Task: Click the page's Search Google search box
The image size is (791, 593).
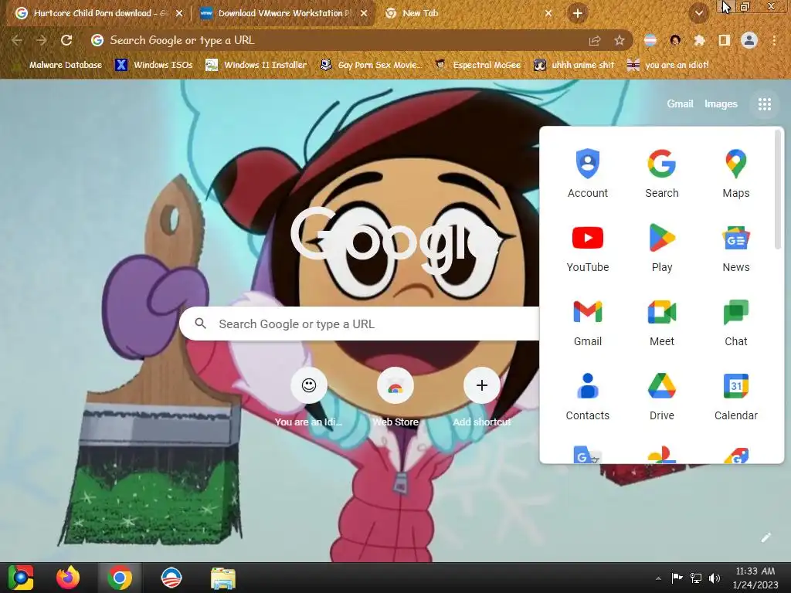Action: point(359,324)
